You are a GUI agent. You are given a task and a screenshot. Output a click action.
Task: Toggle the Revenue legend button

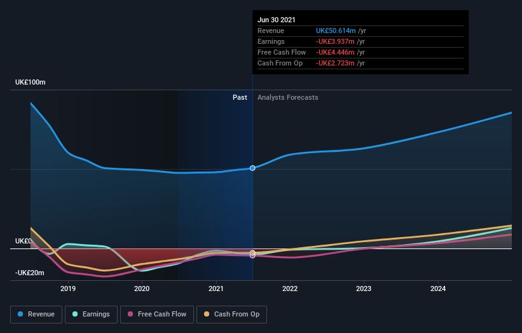36,315
